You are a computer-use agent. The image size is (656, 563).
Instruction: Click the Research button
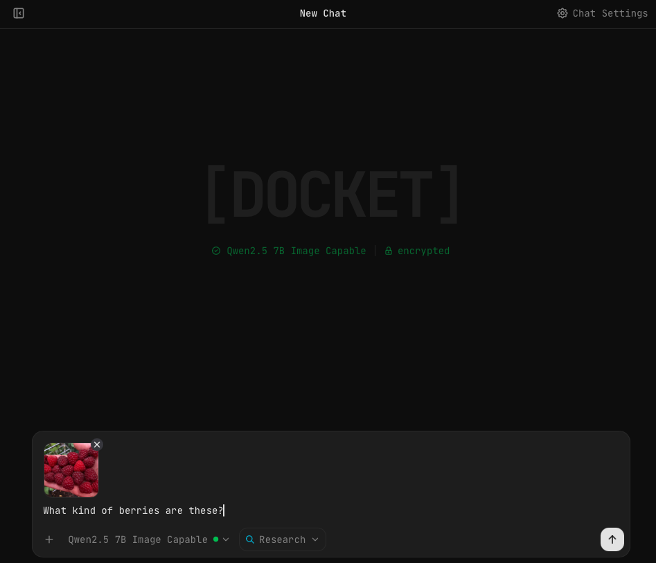click(x=282, y=539)
